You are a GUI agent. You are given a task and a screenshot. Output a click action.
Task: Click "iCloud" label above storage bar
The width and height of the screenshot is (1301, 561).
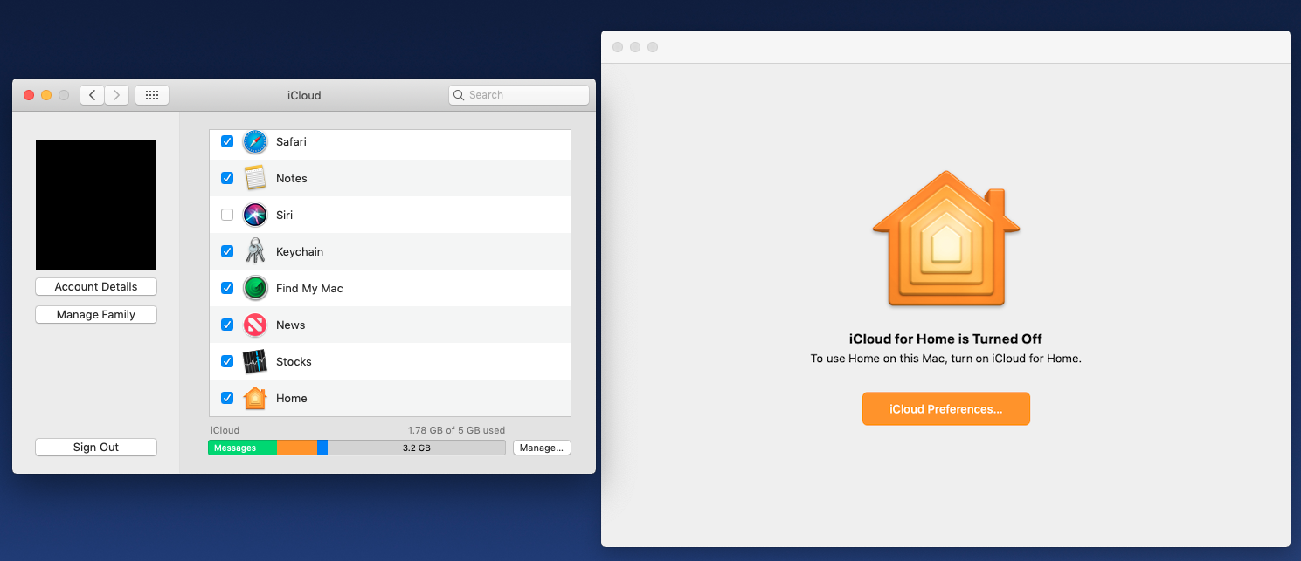point(225,430)
